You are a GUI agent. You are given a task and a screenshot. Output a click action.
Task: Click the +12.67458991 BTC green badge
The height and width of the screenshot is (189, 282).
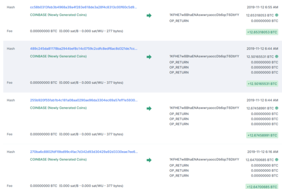262,135
